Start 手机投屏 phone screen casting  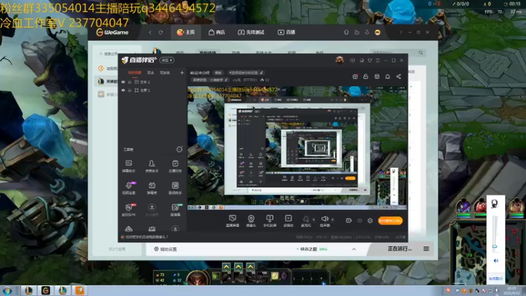[270, 221]
